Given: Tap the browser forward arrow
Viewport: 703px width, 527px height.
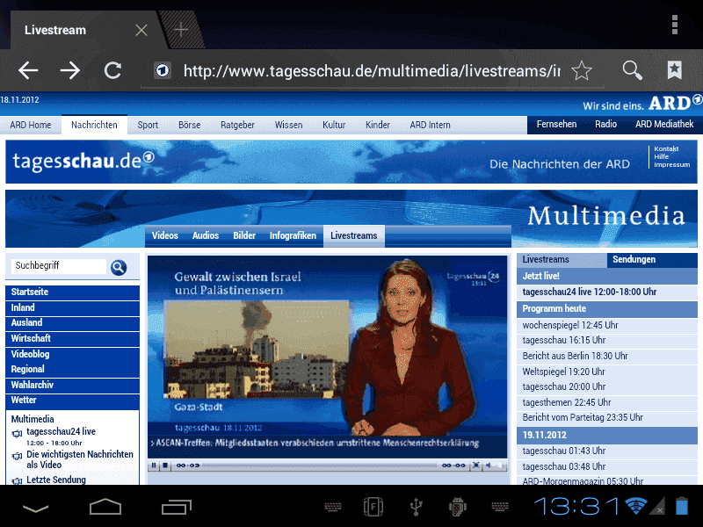Looking at the screenshot, I should (x=70, y=70).
